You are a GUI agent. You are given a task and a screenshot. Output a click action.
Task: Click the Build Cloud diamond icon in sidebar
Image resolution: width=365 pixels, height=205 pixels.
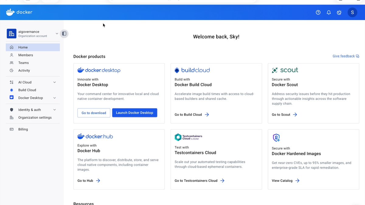point(12,90)
